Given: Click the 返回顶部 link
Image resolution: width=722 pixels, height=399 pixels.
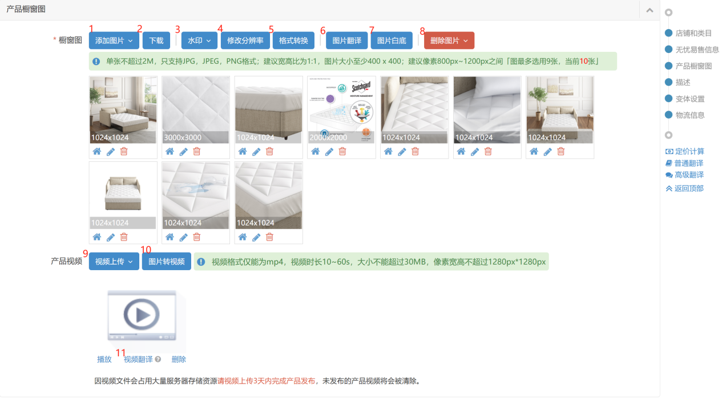Looking at the screenshot, I should [688, 189].
